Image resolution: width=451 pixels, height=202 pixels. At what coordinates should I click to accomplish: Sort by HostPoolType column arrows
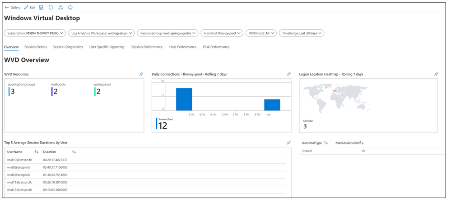pyautogui.click(x=326, y=143)
